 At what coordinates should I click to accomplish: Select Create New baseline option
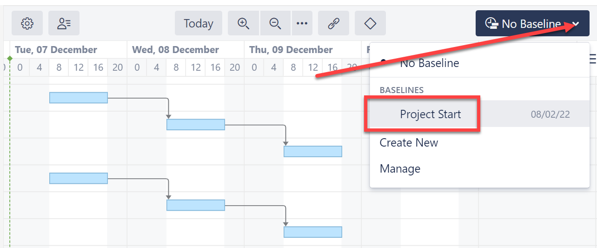point(409,143)
